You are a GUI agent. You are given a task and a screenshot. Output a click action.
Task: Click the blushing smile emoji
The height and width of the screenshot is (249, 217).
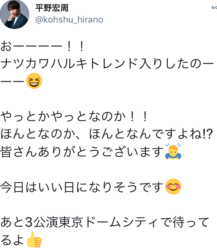[x=173, y=187]
